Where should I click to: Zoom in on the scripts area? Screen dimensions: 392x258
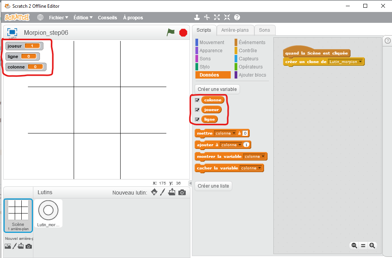pyautogui.click(x=372, y=245)
